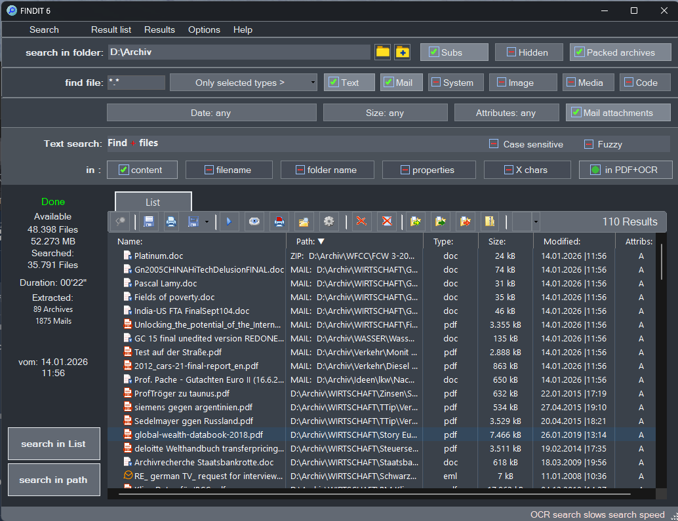Click the red X remove entry icon
678x521 pixels.
point(361,222)
